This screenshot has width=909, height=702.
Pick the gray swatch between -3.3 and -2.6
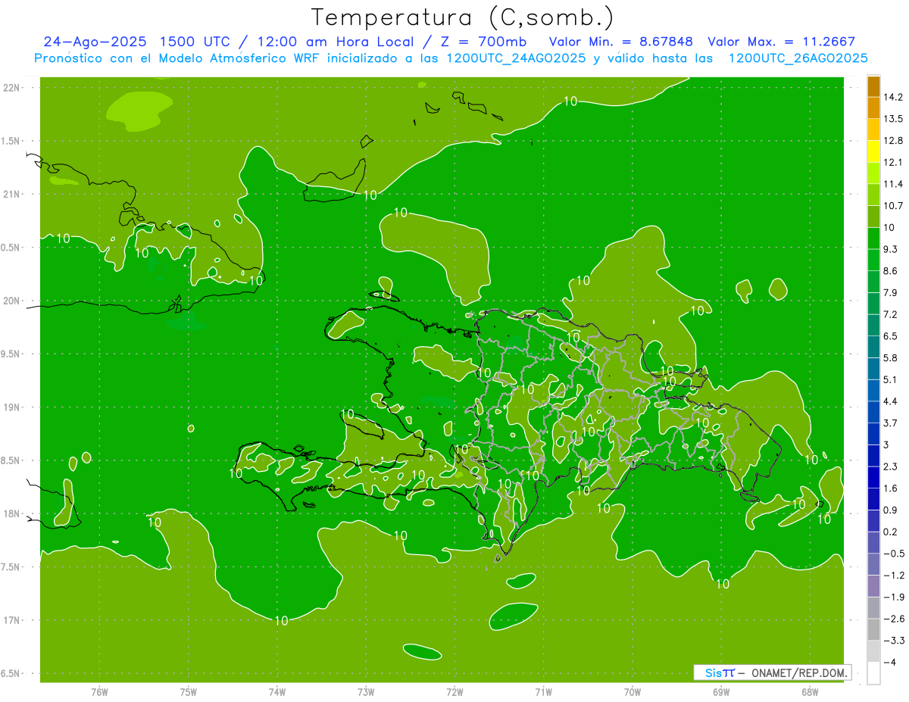click(x=873, y=629)
